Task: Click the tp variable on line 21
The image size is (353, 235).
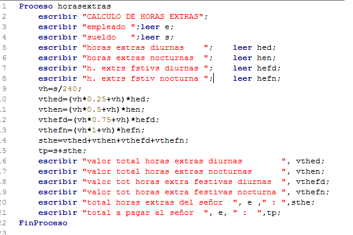Action: tap(272, 213)
